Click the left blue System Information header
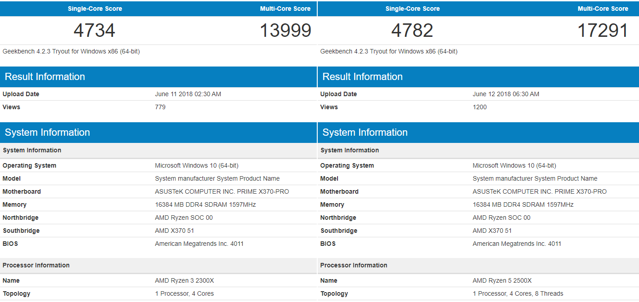The width and height of the screenshot is (639, 302). [x=158, y=133]
